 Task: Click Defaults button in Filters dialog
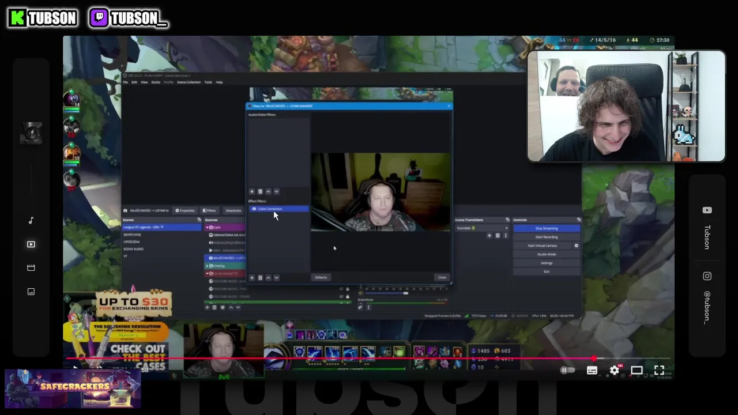coord(321,277)
